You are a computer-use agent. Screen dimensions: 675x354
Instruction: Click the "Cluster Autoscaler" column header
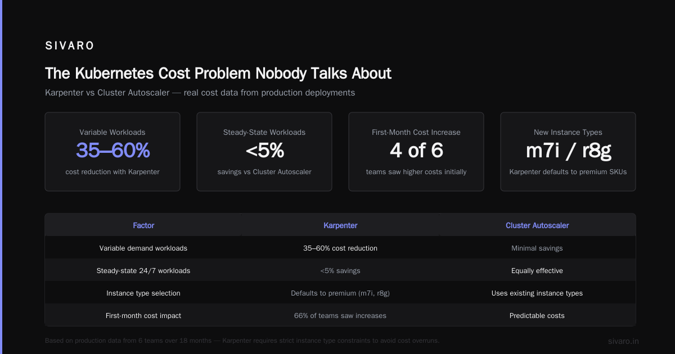(x=537, y=225)
